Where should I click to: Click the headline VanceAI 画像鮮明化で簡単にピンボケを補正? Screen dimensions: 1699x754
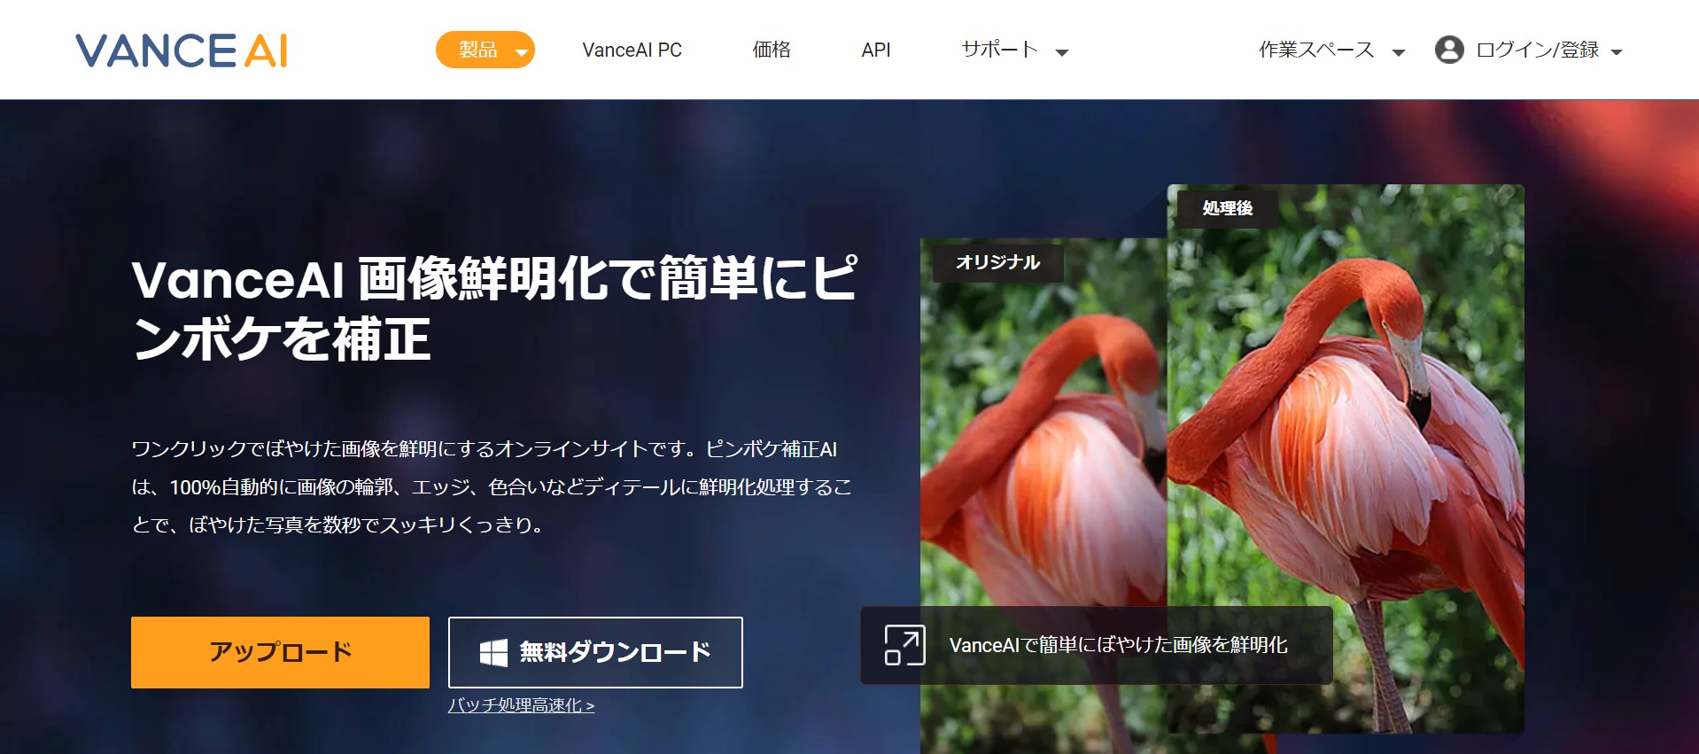click(494, 308)
